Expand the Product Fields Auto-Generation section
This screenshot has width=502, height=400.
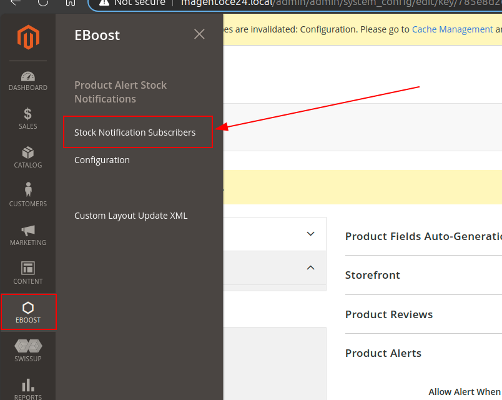coord(423,236)
